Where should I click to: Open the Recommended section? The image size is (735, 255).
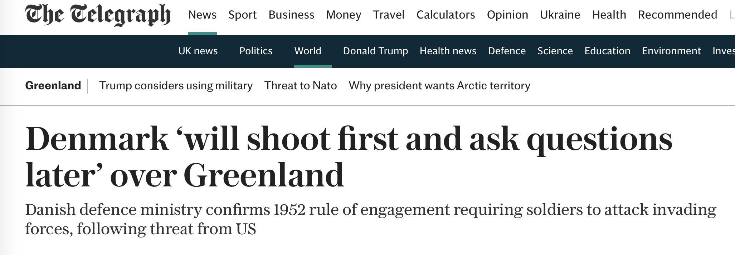click(677, 15)
